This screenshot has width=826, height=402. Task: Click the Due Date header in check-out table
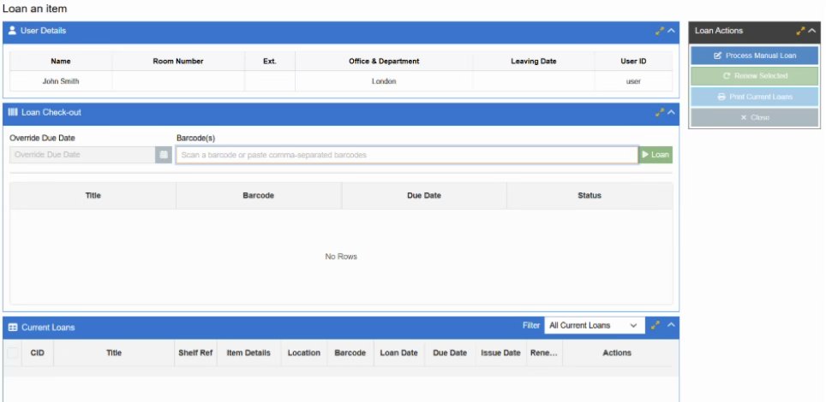(x=424, y=195)
